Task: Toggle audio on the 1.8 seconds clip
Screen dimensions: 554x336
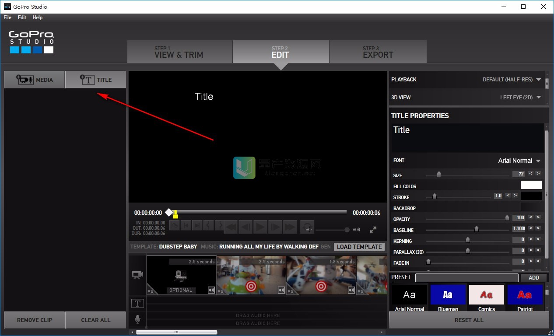Action: [351, 290]
